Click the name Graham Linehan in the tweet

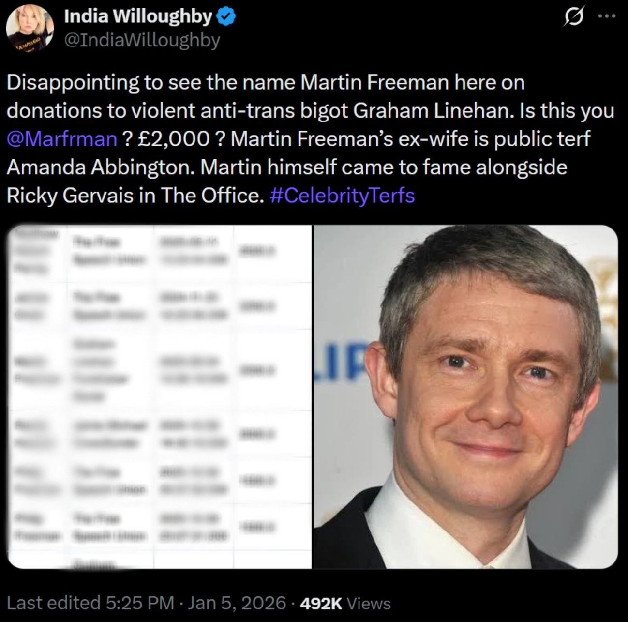pos(432,111)
